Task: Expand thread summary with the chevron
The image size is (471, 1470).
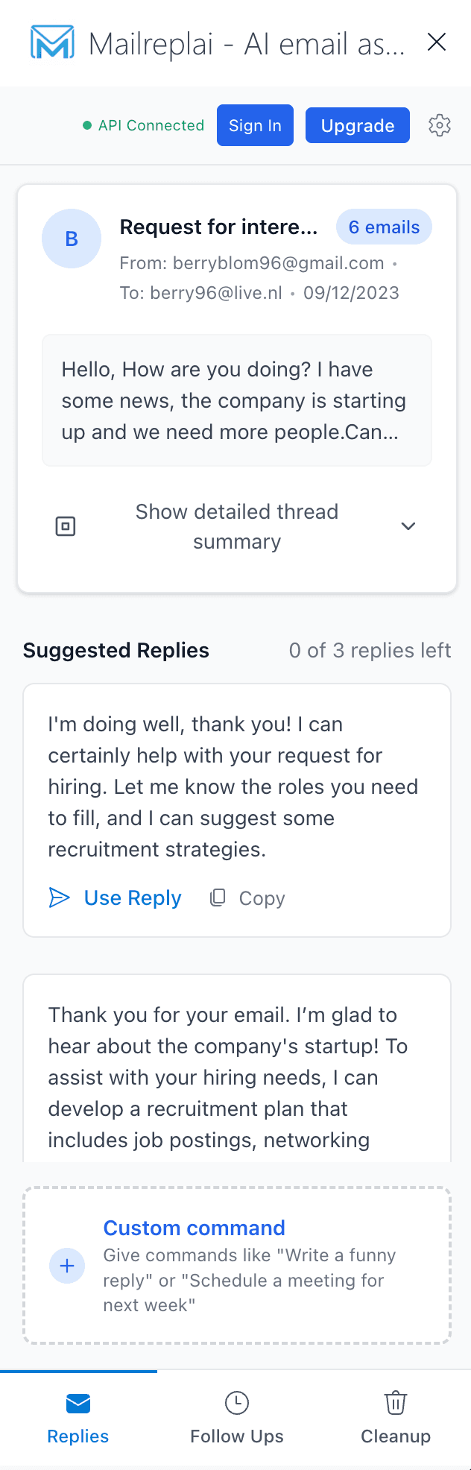Action: tap(408, 526)
